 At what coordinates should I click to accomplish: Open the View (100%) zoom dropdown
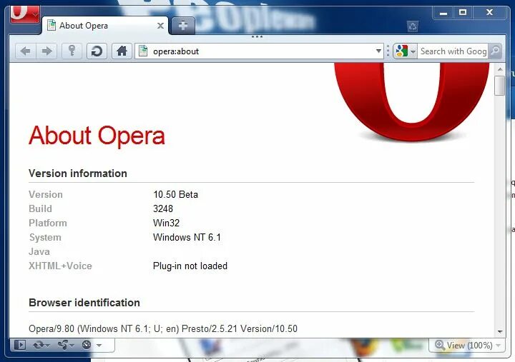click(499, 346)
